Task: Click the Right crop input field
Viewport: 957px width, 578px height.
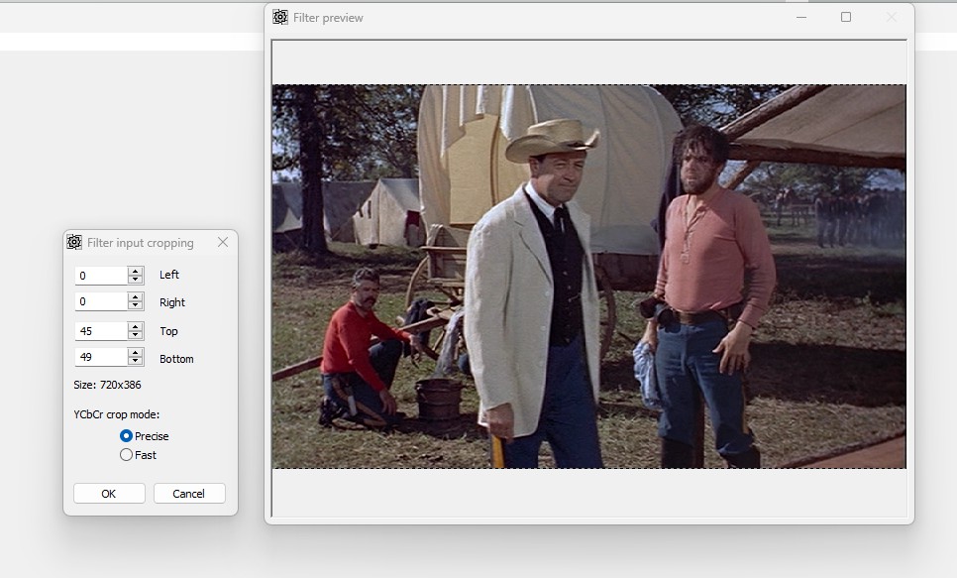Action: click(101, 301)
